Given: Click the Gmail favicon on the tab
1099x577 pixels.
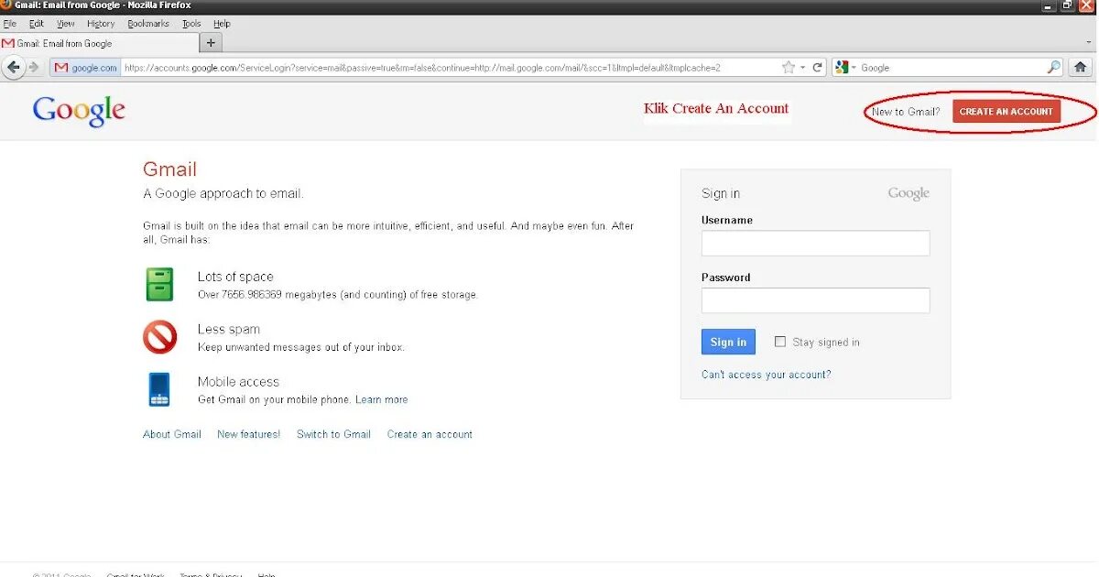Looking at the screenshot, I should tap(7, 43).
